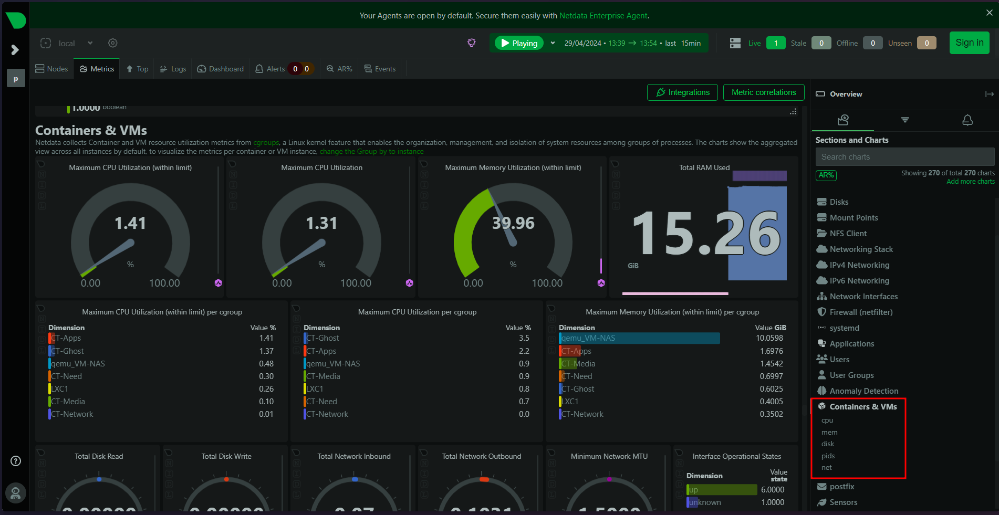Select the alerts bell tab icon in sidebar
This screenshot has height=515, width=999.
pos(967,120)
